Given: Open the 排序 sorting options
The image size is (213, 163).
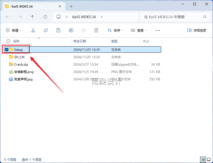Looking at the screenshot, I should tap(115, 30).
